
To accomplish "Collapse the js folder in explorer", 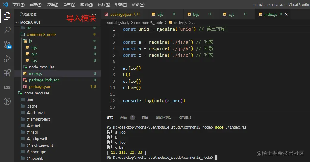I will point(57,41).
